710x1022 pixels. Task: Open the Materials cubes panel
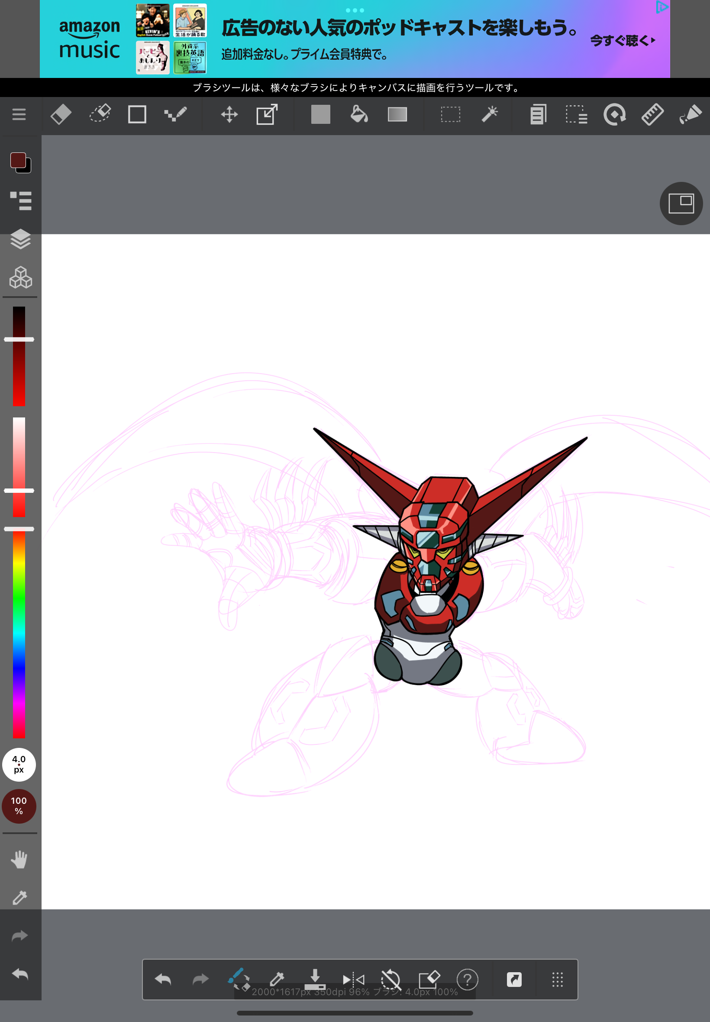(20, 278)
